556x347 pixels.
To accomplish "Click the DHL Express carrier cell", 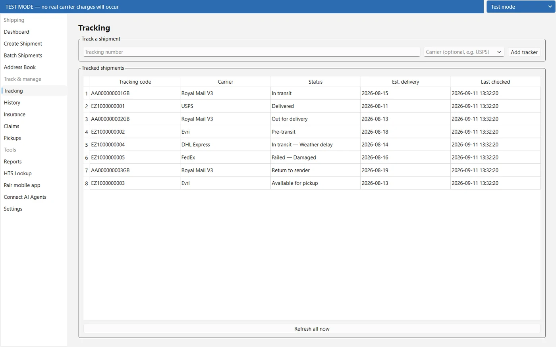I will click(225, 145).
